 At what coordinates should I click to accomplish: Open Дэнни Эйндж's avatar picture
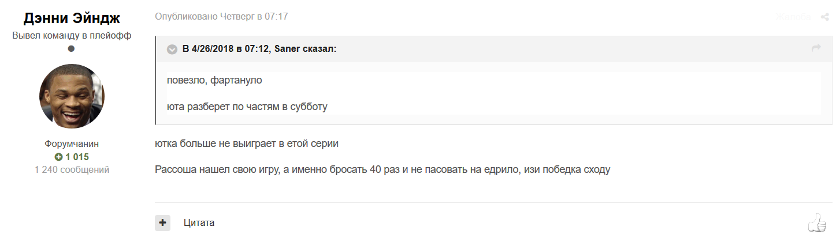pos(72,96)
